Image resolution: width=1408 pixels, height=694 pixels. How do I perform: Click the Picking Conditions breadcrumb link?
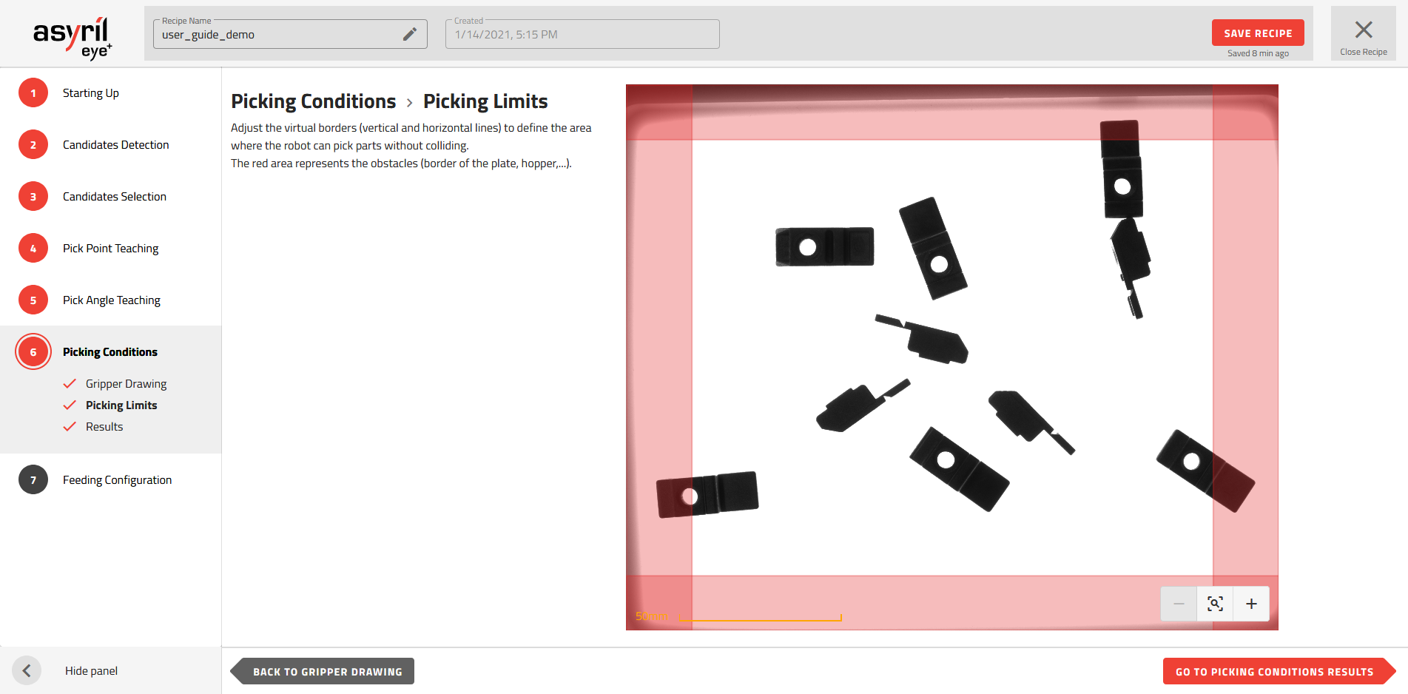[314, 101]
